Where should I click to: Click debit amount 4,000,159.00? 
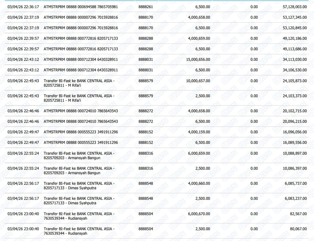click(199, 132)
